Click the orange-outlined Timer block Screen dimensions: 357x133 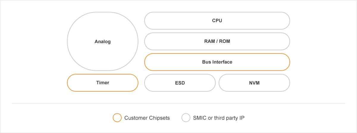[x=103, y=83]
